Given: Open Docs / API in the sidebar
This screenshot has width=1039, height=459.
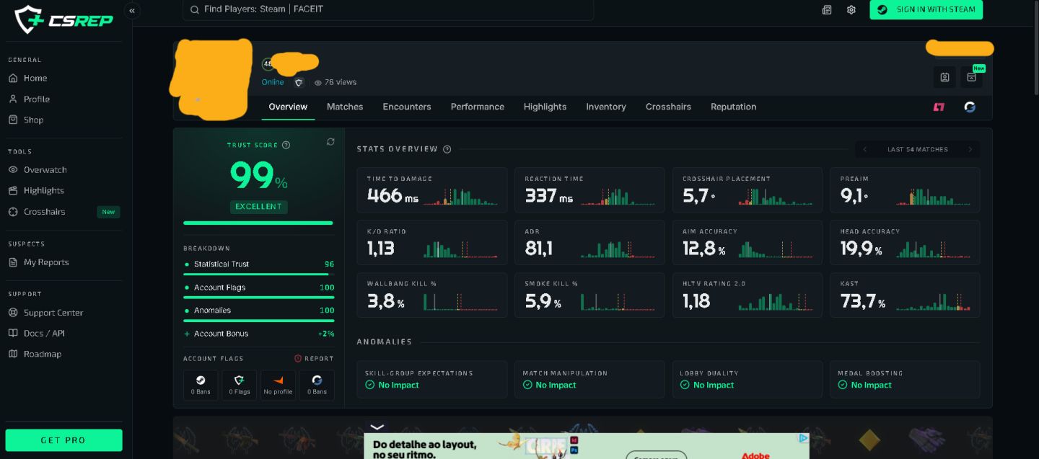Looking at the screenshot, I should [x=36, y=333].
